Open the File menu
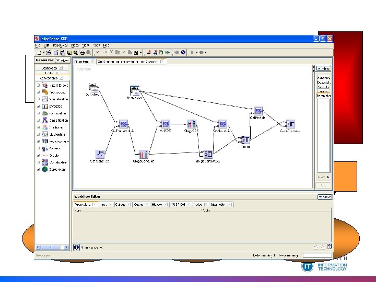The height and width of the screenshot is (282, 376). (x=38, y=45)
